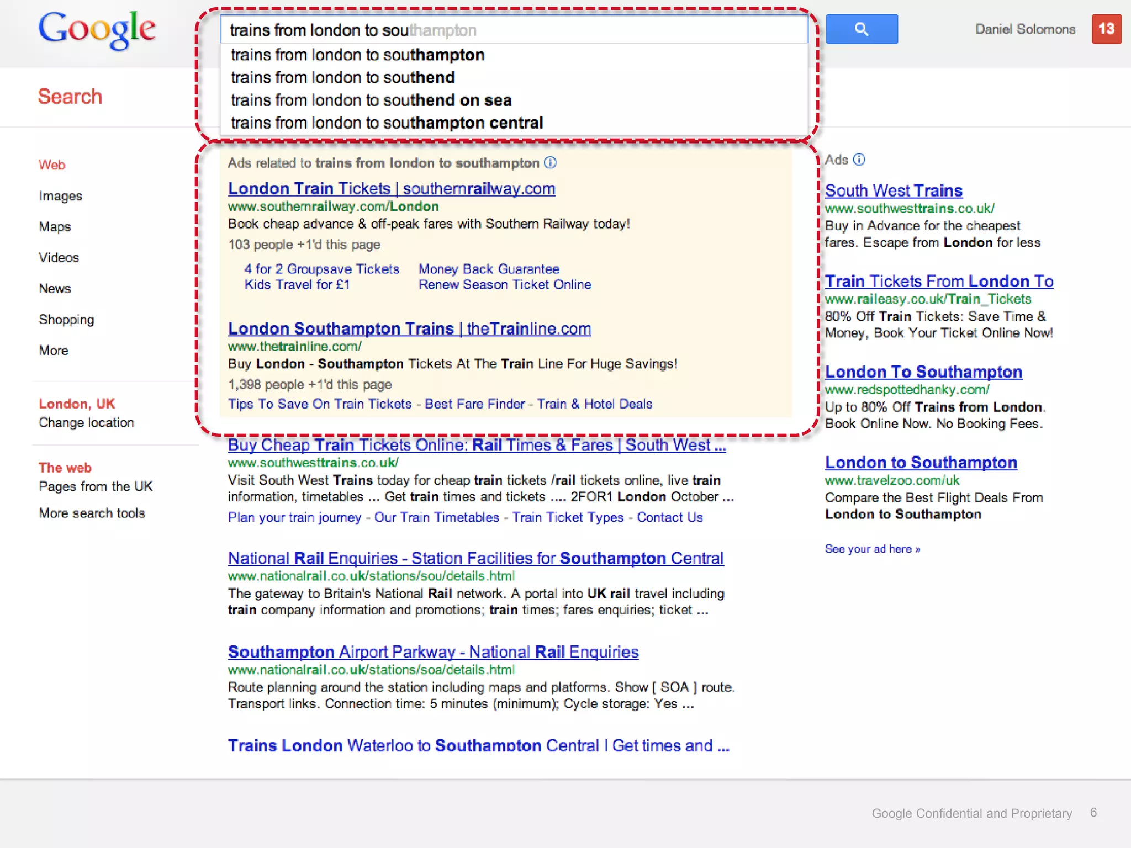Focus the search query input field
The width and height of the screenshot is (1131, 848).
point(514,30)
